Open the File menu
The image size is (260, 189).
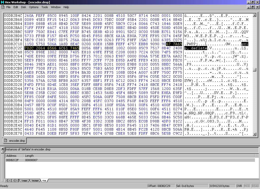point(8,7)
